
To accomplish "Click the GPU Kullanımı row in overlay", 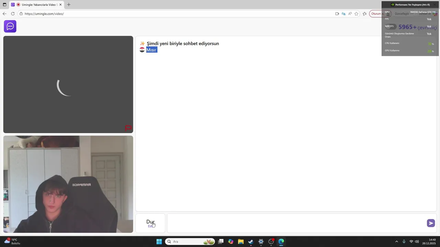I will (x=410, y=51).
